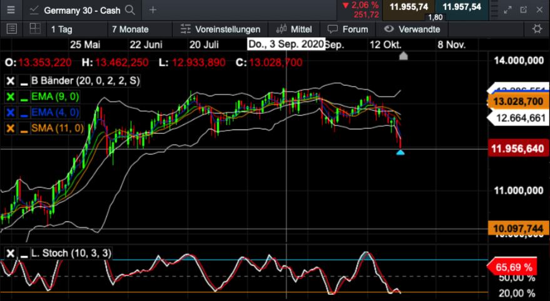Close the chart window with X
Screen dimensions: 550x301
(539, 10)
